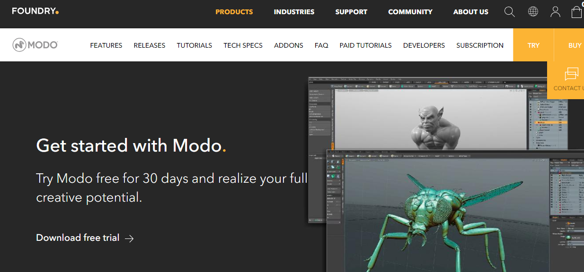The image size is (584, 272).
Task: Click the Contact Us chat icon
Action: (571, 75)
